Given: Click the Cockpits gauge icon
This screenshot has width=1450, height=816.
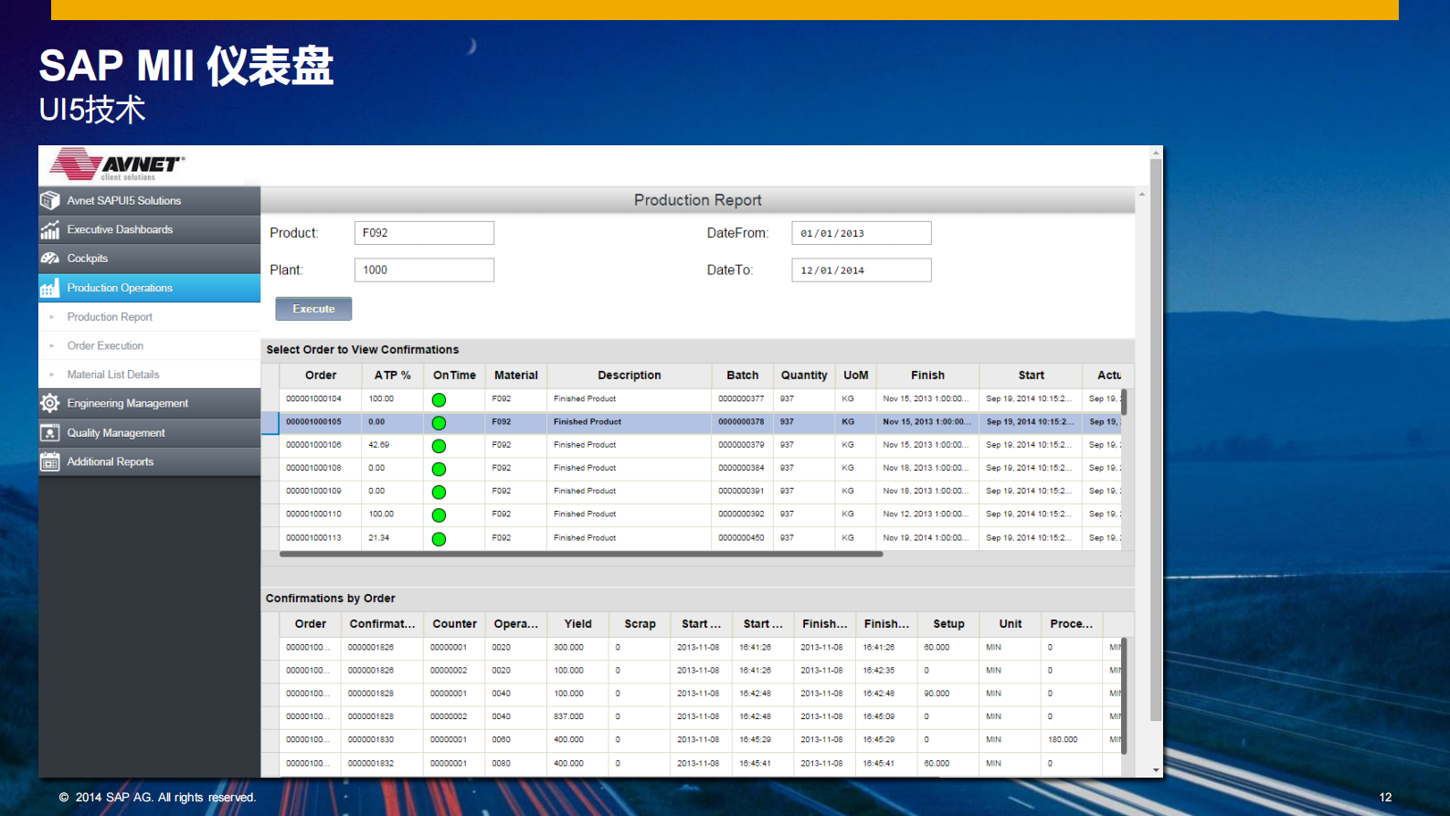Looking at the screenshot, I should (x=50, y=259).
